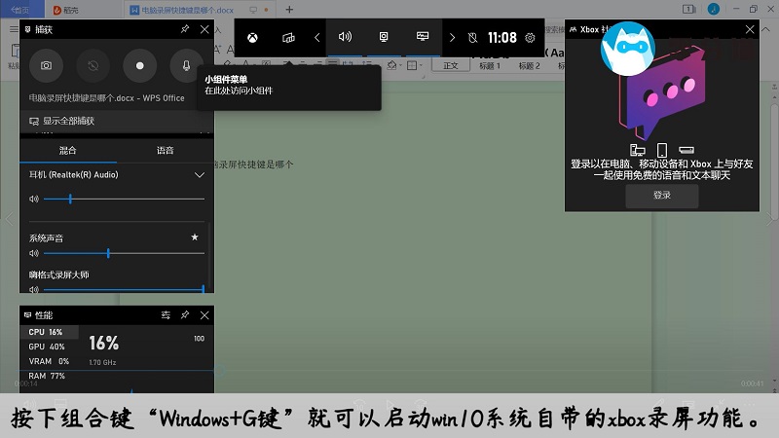Mute the headphone output speaker icon
This screenshot has height=438, width=779.
34,199
